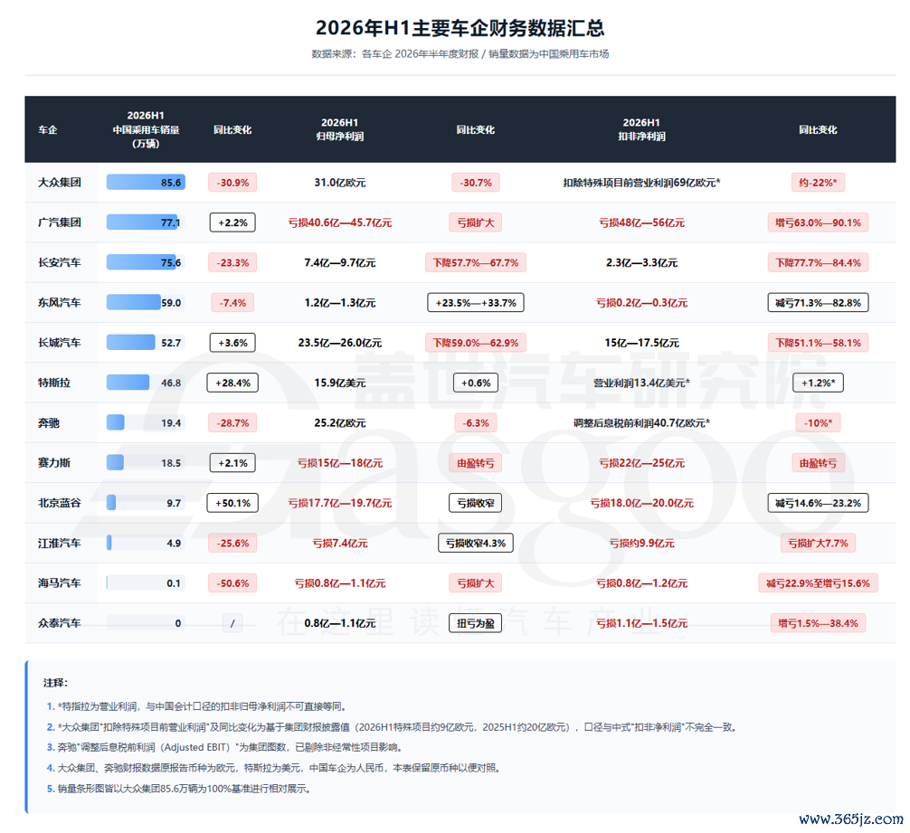Click the 减亏71.3%—82.8% badge
The image size is (910, 833).
[x=818, y=302]
